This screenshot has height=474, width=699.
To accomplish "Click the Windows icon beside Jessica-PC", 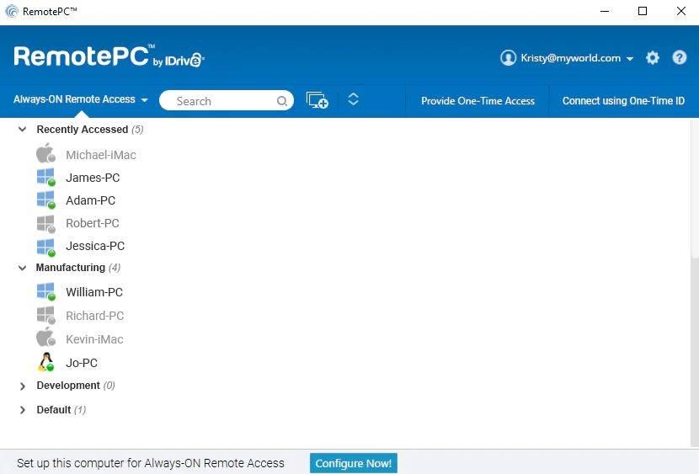I will click(46, 248).
